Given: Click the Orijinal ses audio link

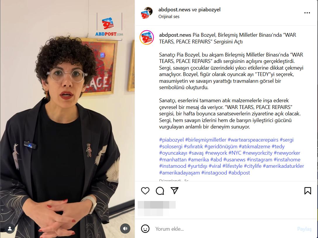Looking at the screenshot, I should click(169, 17).
